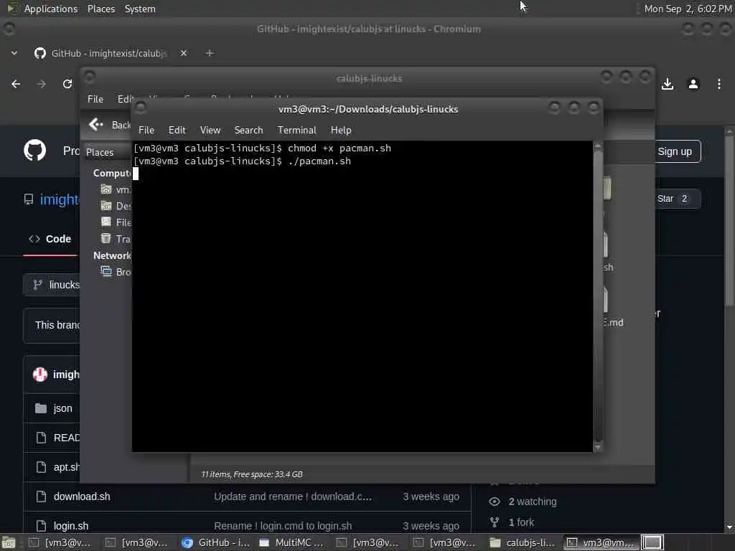Select Trash in file manager sidebar
735x551 pixels.
point(116,239)
